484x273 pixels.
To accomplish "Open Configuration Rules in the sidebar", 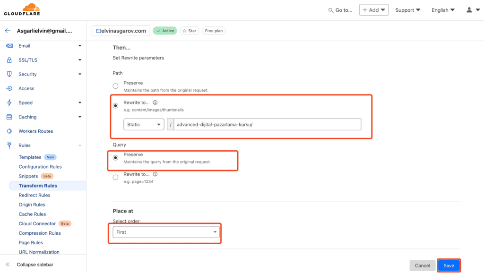I will click(40, 167).
